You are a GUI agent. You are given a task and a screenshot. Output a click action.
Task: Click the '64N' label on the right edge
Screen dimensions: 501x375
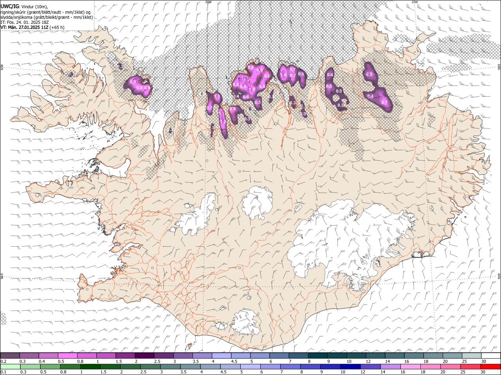pyautogui.click(x=499, y=276)
